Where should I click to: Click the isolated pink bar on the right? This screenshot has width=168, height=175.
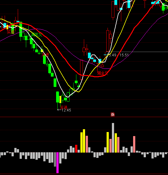[134, 144]
